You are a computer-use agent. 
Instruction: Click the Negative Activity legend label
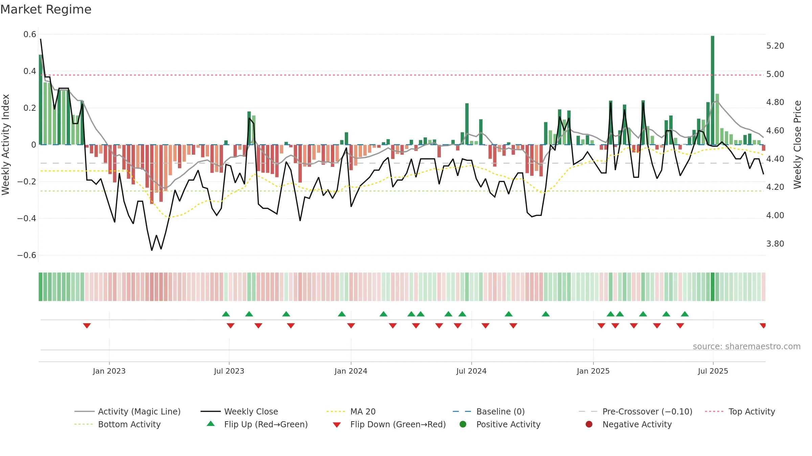pos(637,424)
